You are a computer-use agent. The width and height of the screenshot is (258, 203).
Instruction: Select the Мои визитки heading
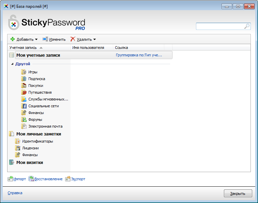coord(30,162)
